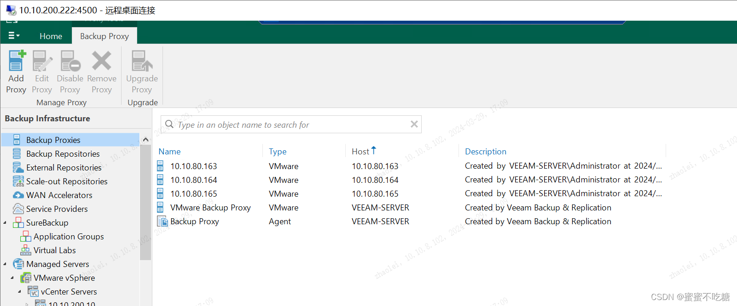The width and height of the screenshot is (737, 306).
Task: Click the vCenter Servers tree icon
Action: pos(33,291)
